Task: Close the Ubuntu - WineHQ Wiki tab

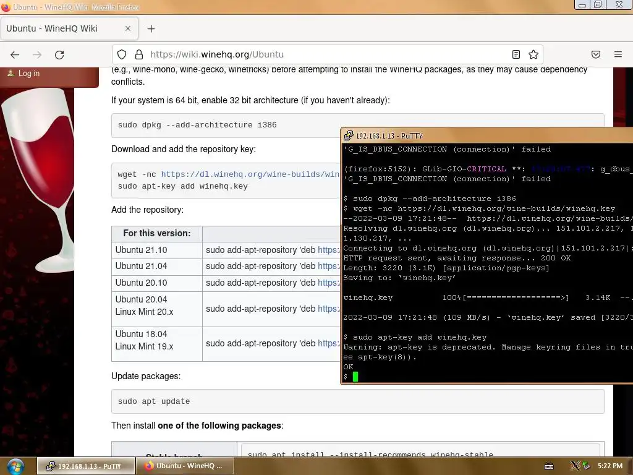Action: coord(128,28)
